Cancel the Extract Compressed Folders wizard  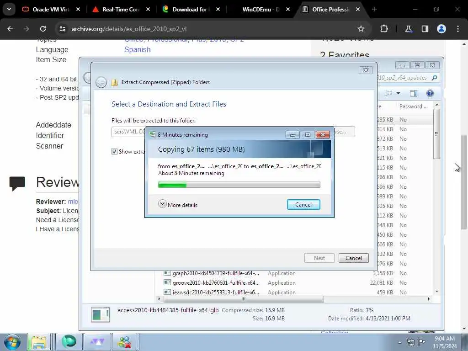click(353, 258)
